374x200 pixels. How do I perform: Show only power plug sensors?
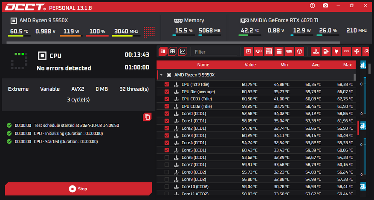[336, 51]
